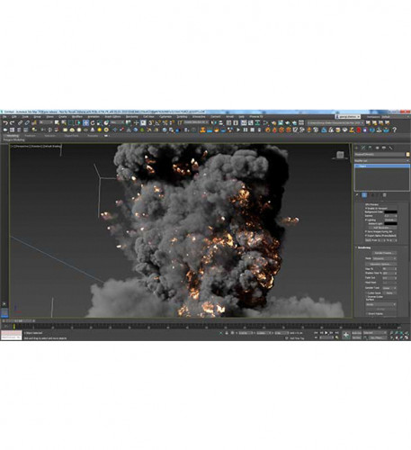Select the Unlink Selection tool
Viewport: 411px width, 450px height.
(27, 122)
